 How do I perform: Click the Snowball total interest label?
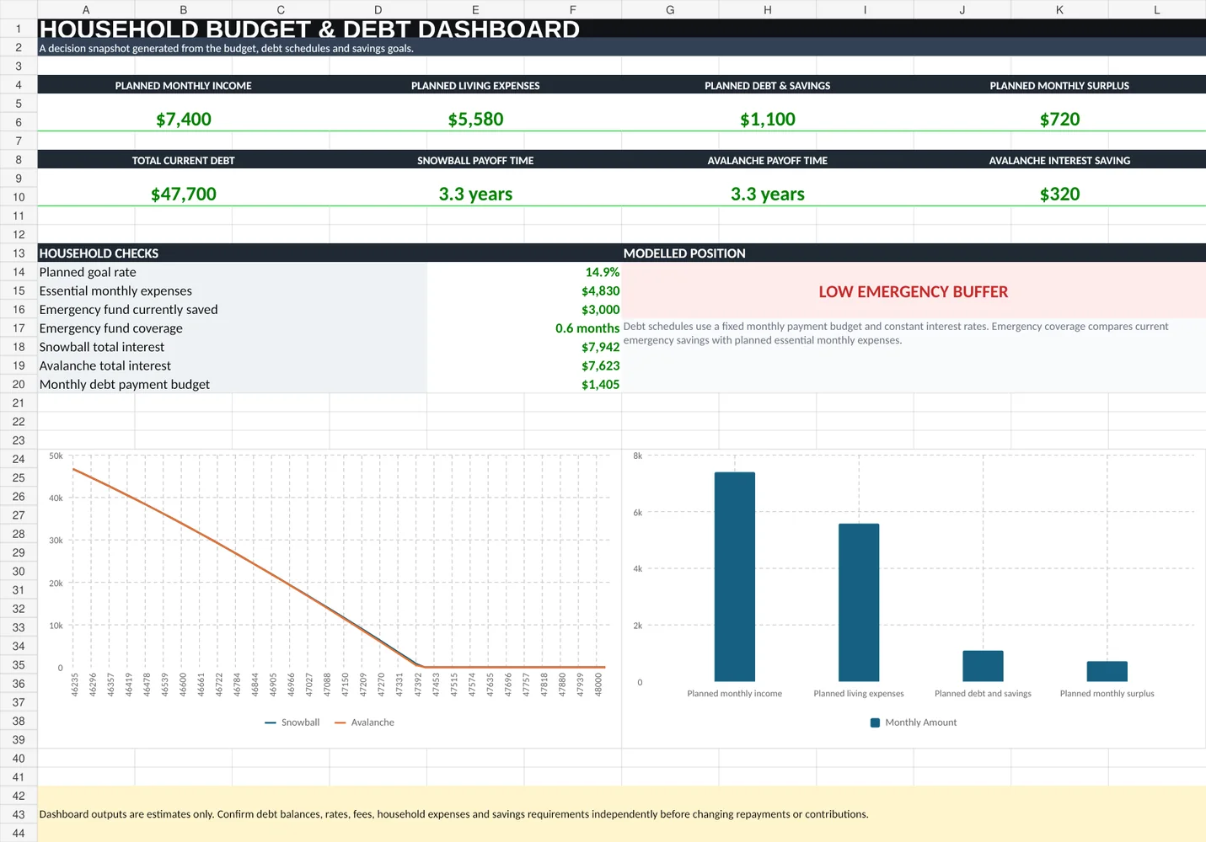102,347
